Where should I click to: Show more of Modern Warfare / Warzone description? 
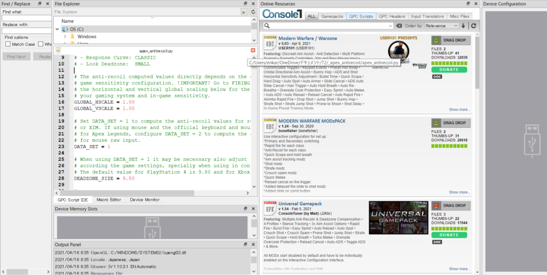(459, 110)
